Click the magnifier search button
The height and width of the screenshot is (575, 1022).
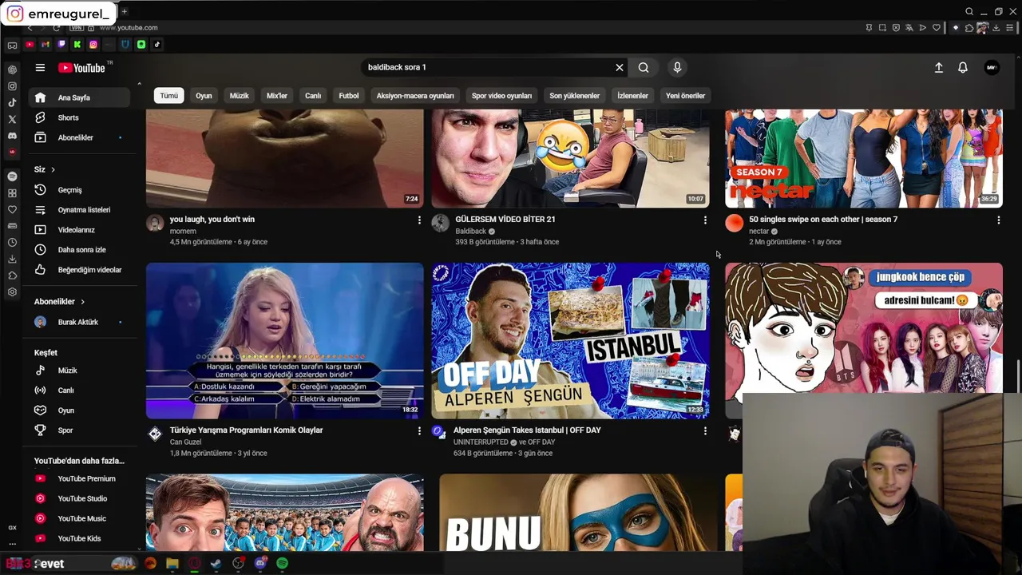click(x=644, y=68)
